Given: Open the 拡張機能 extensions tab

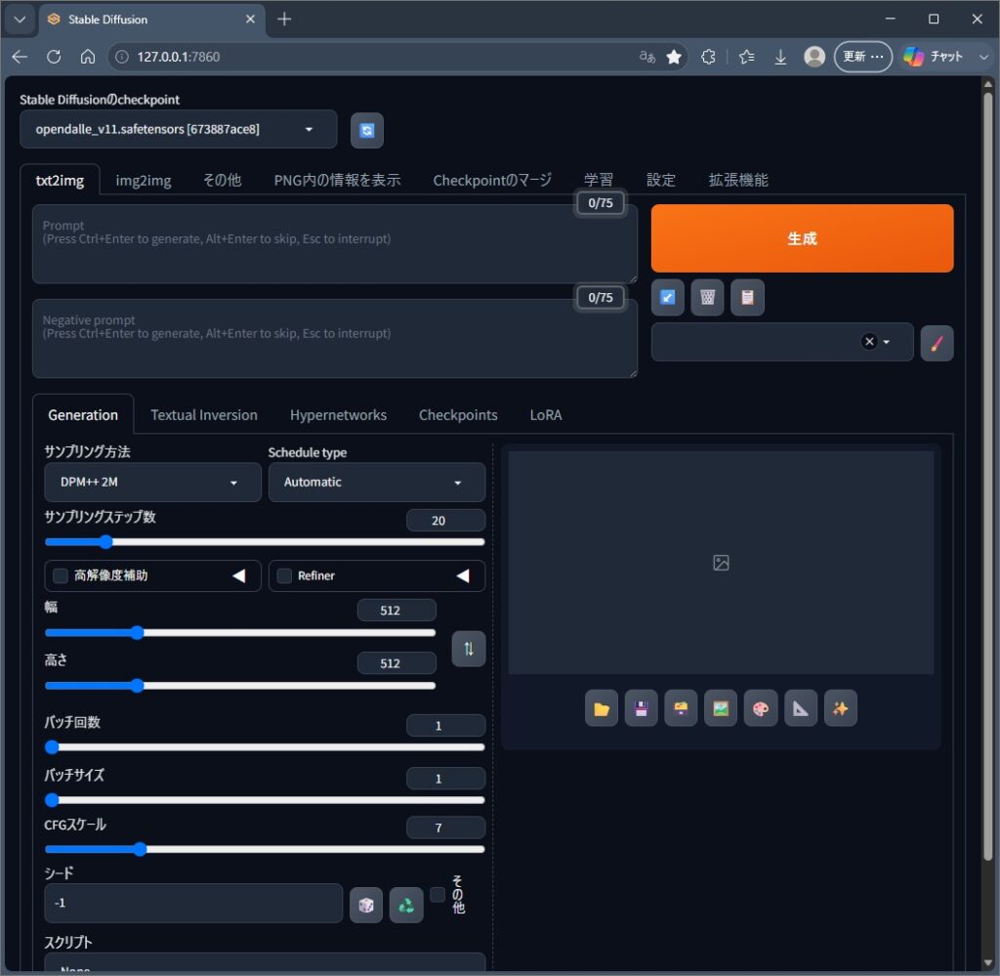Looking at the screenshot, I should [x=738, y=181].
